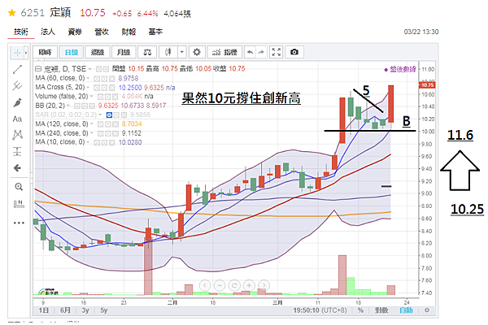The width and height of the screenshot is (488, 325).
Task: Select the Aa text annotation tool
Action: [17, 119]
